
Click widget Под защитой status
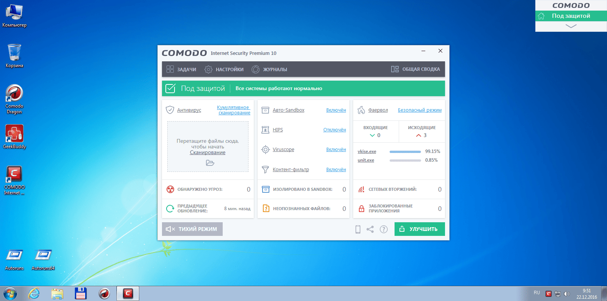pos(571,16)
